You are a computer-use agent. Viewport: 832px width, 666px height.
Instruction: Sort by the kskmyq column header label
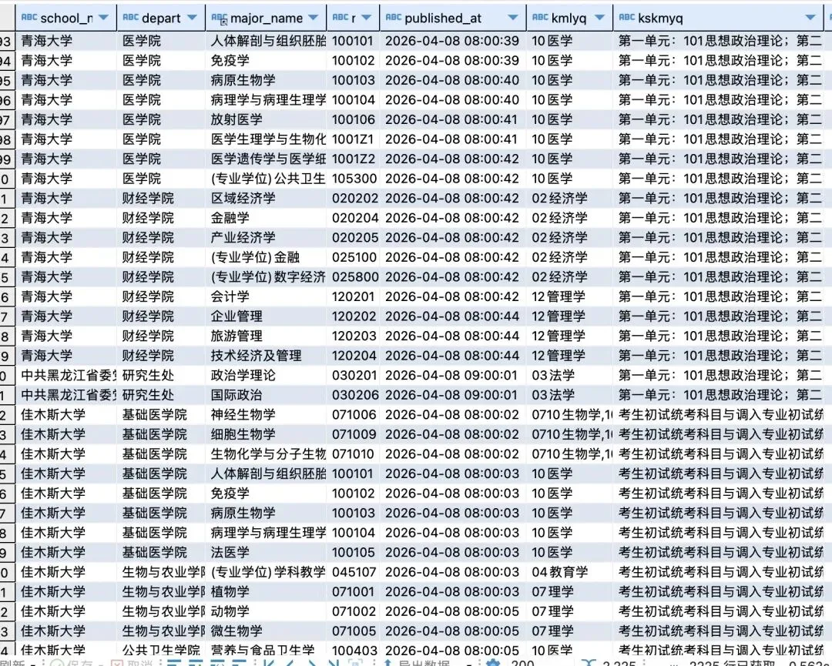pyautogui.click(x=660, y=18)
